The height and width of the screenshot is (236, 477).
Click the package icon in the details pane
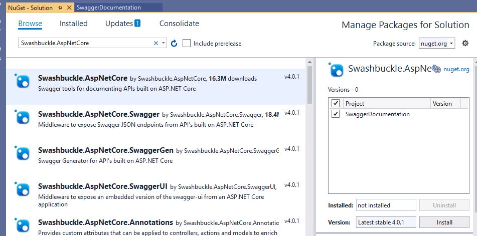coord(337,70)
